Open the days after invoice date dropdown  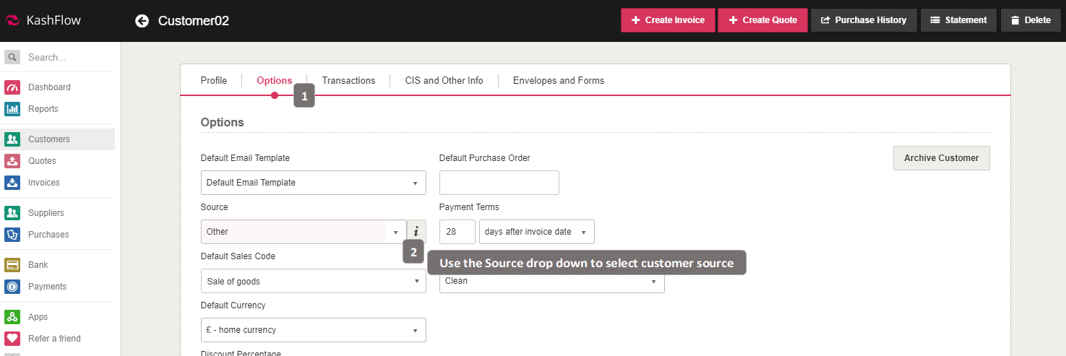click(x=536, y=232)
